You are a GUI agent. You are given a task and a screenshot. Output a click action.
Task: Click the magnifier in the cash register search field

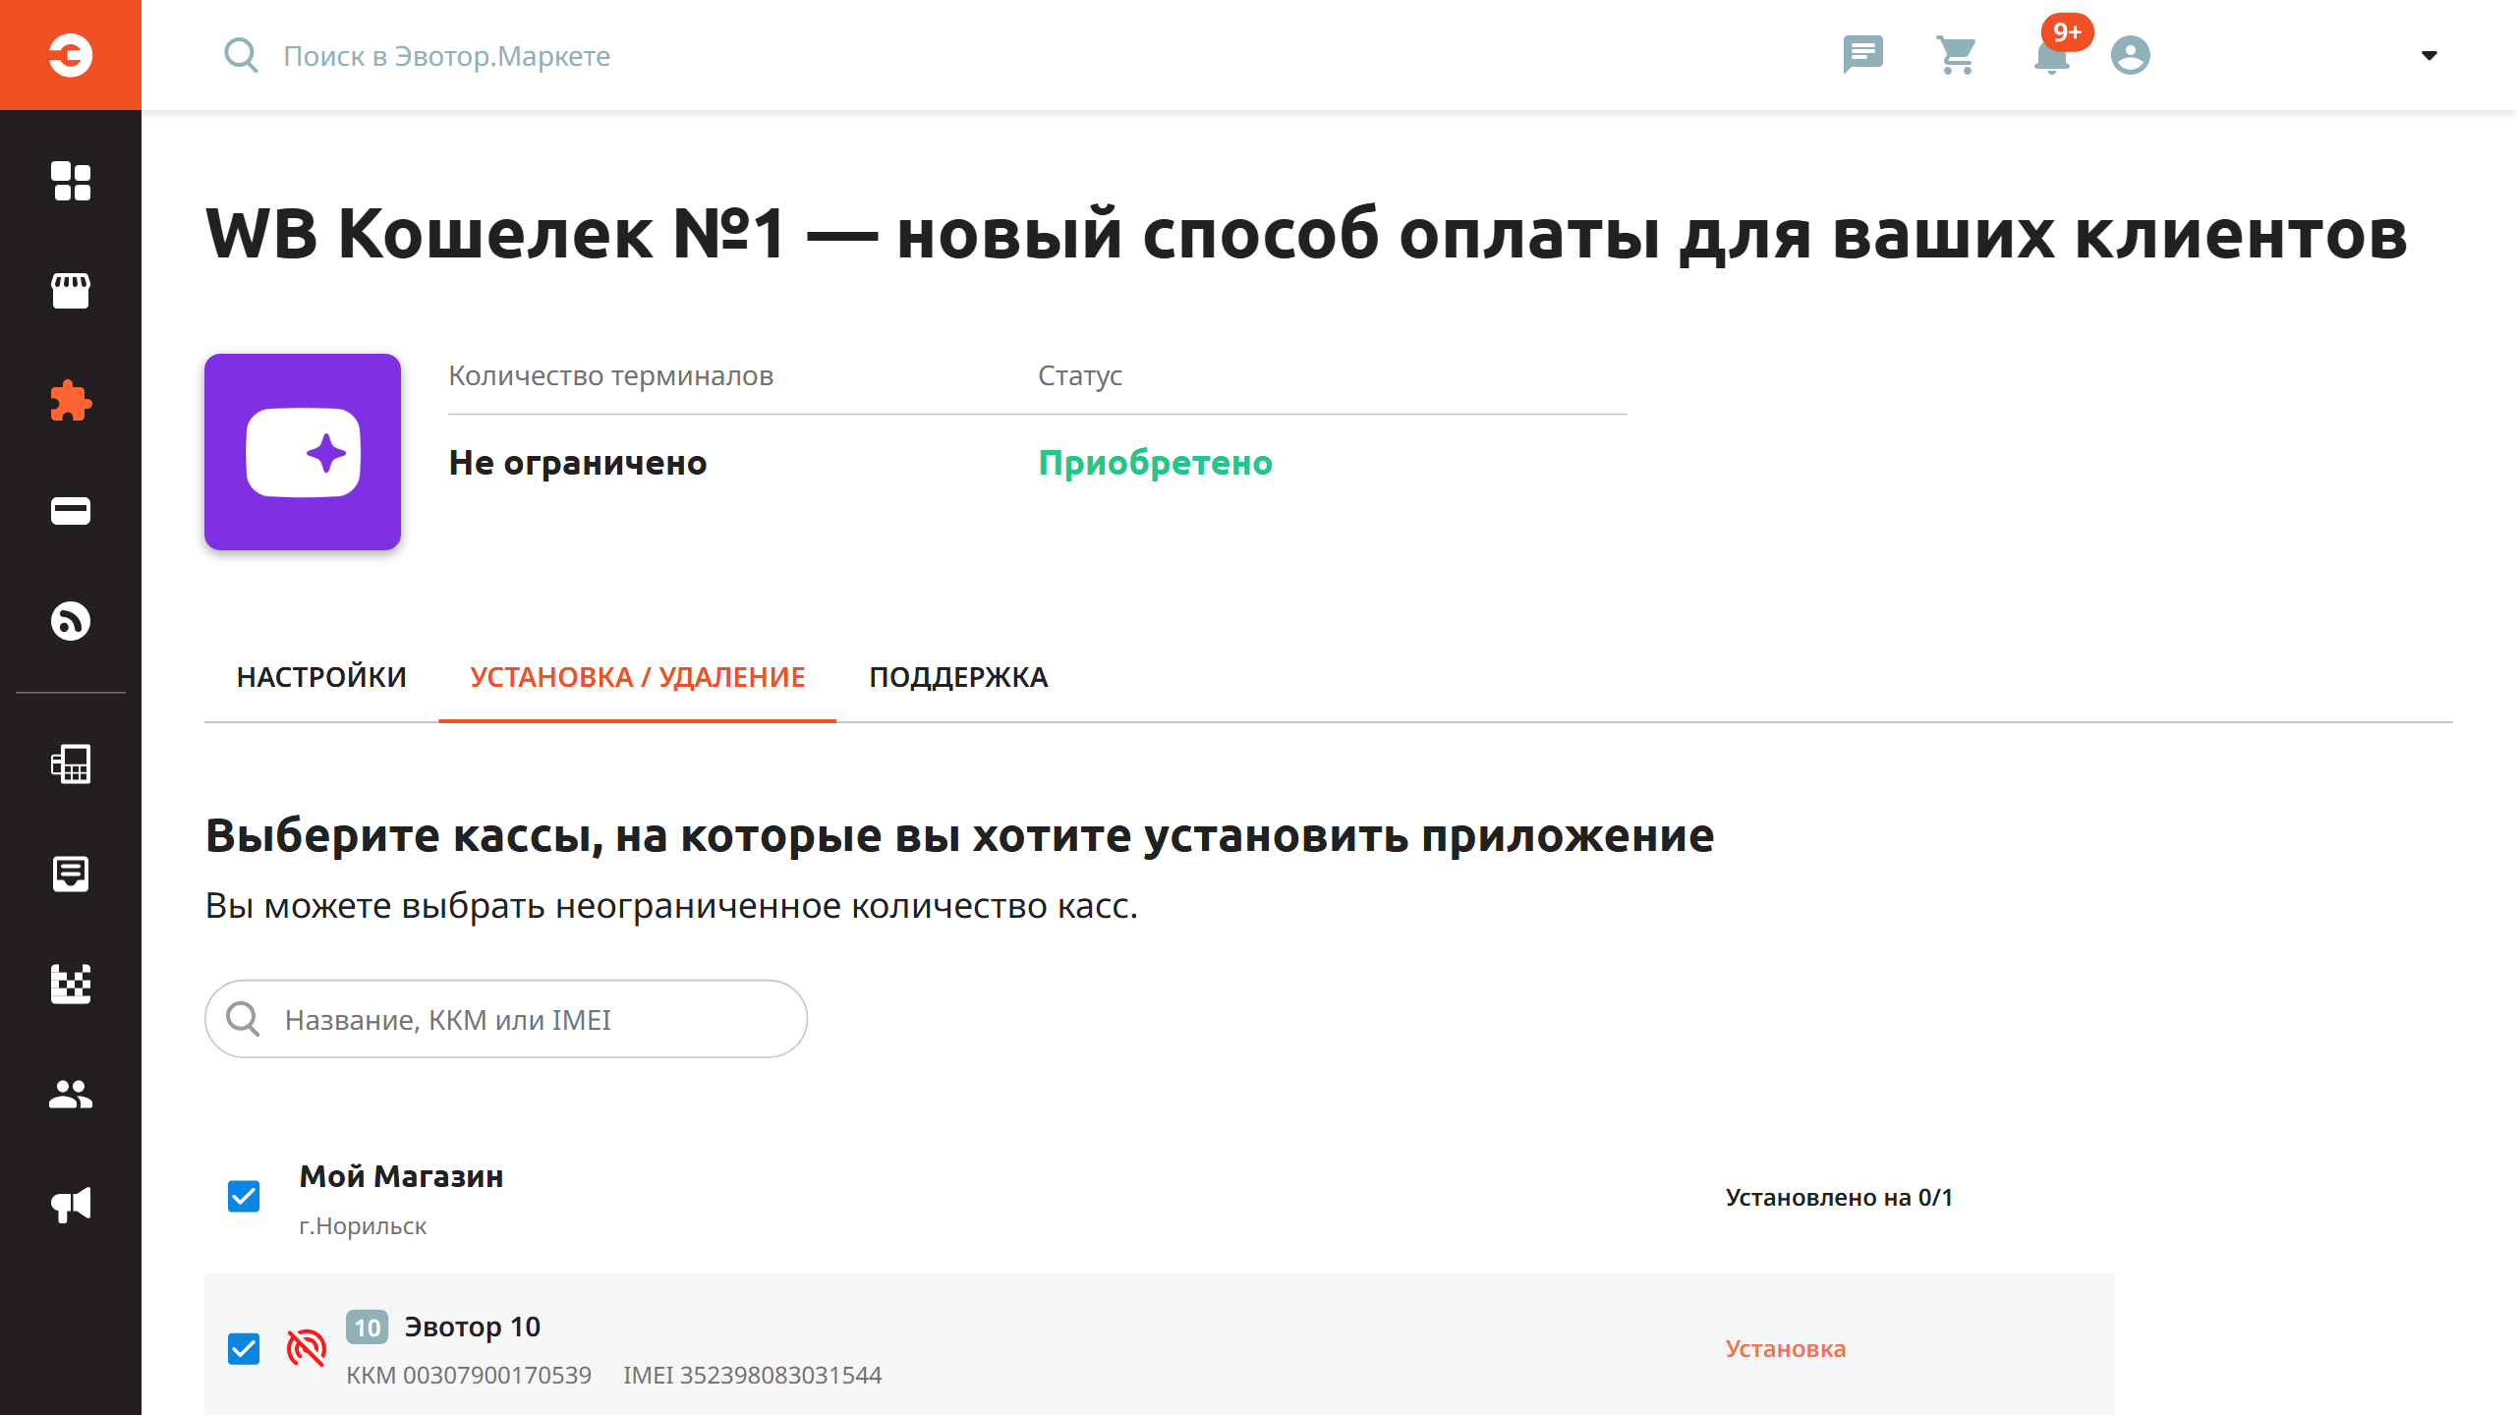tap(243, 1019)
